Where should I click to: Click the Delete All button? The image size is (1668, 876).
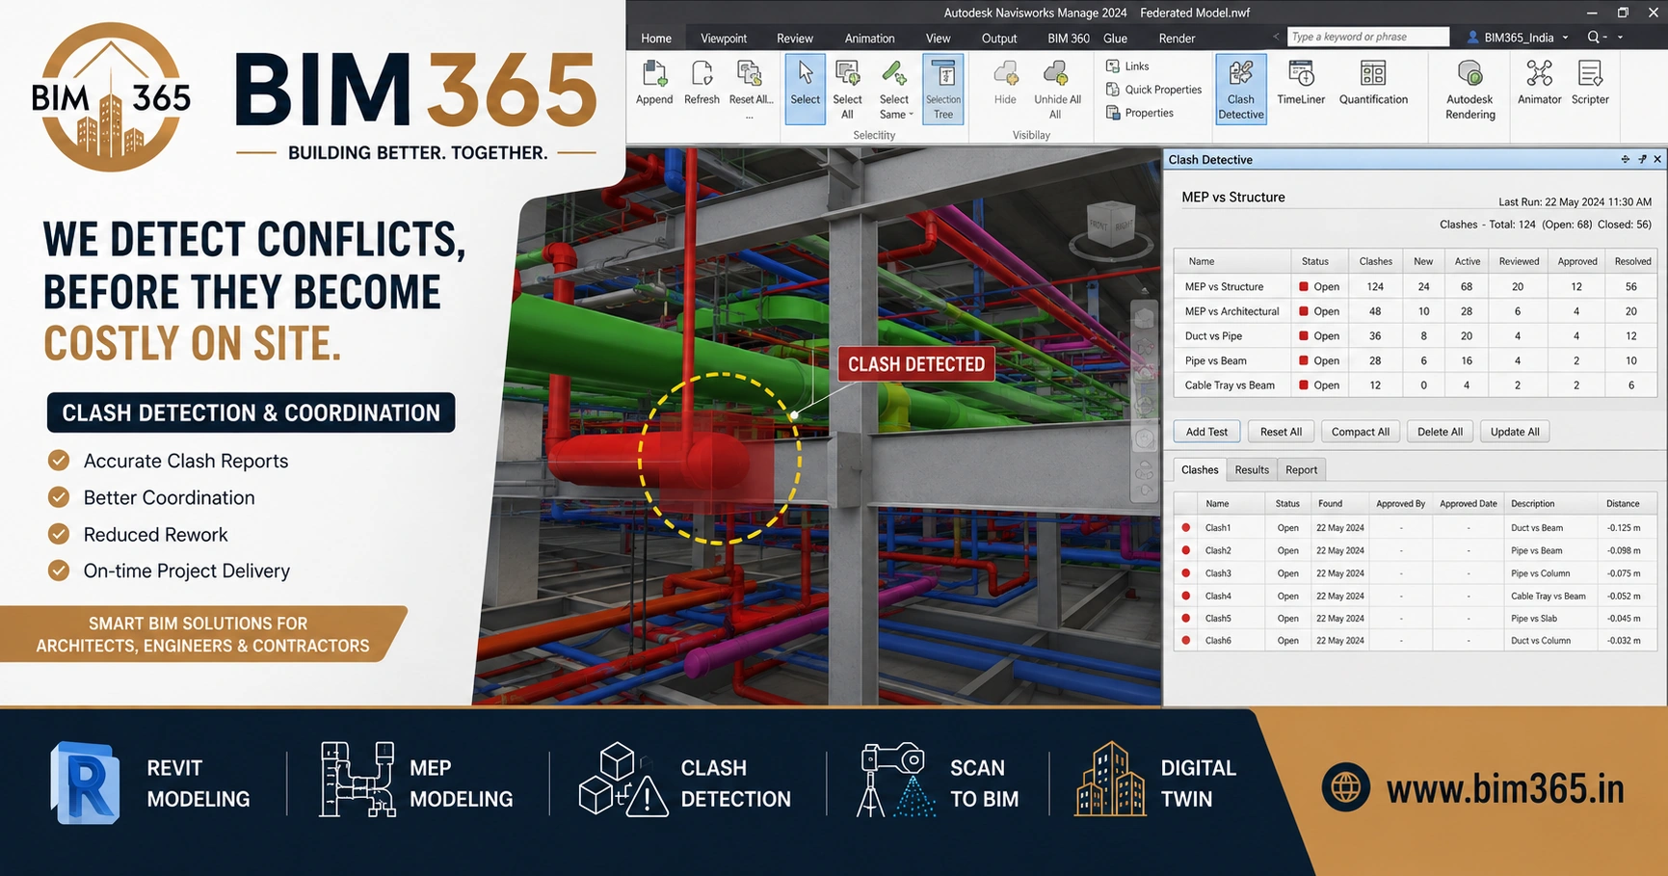coord(1440,432)
